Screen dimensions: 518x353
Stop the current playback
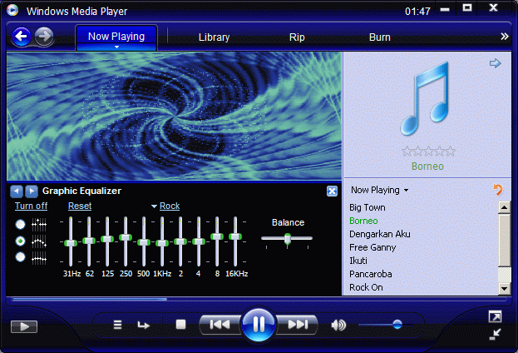click(x=180, y=325)
